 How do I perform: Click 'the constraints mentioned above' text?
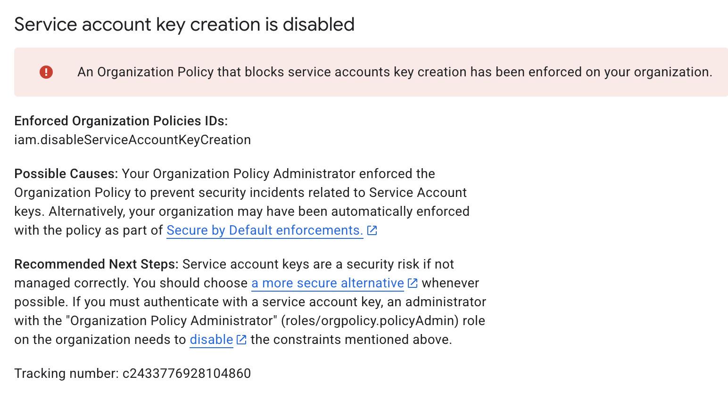click(351, 340)
